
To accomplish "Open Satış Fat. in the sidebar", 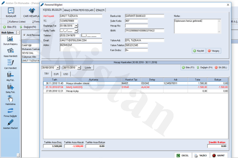I will coord(10,89).
